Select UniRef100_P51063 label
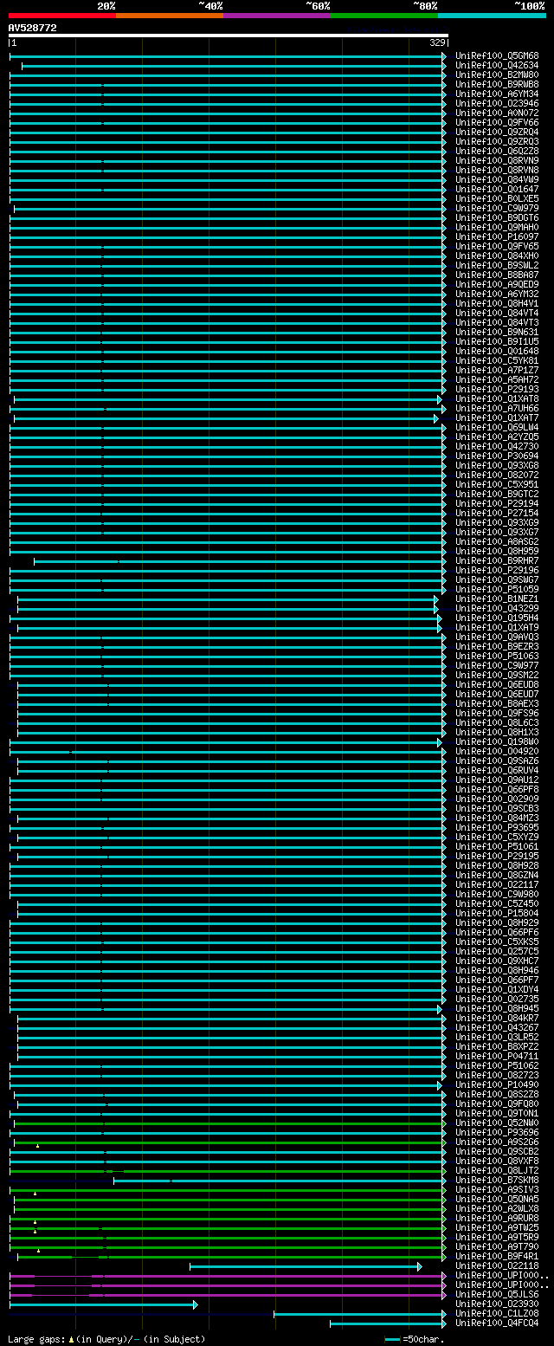554x1346 pixels. click(497, 656)
